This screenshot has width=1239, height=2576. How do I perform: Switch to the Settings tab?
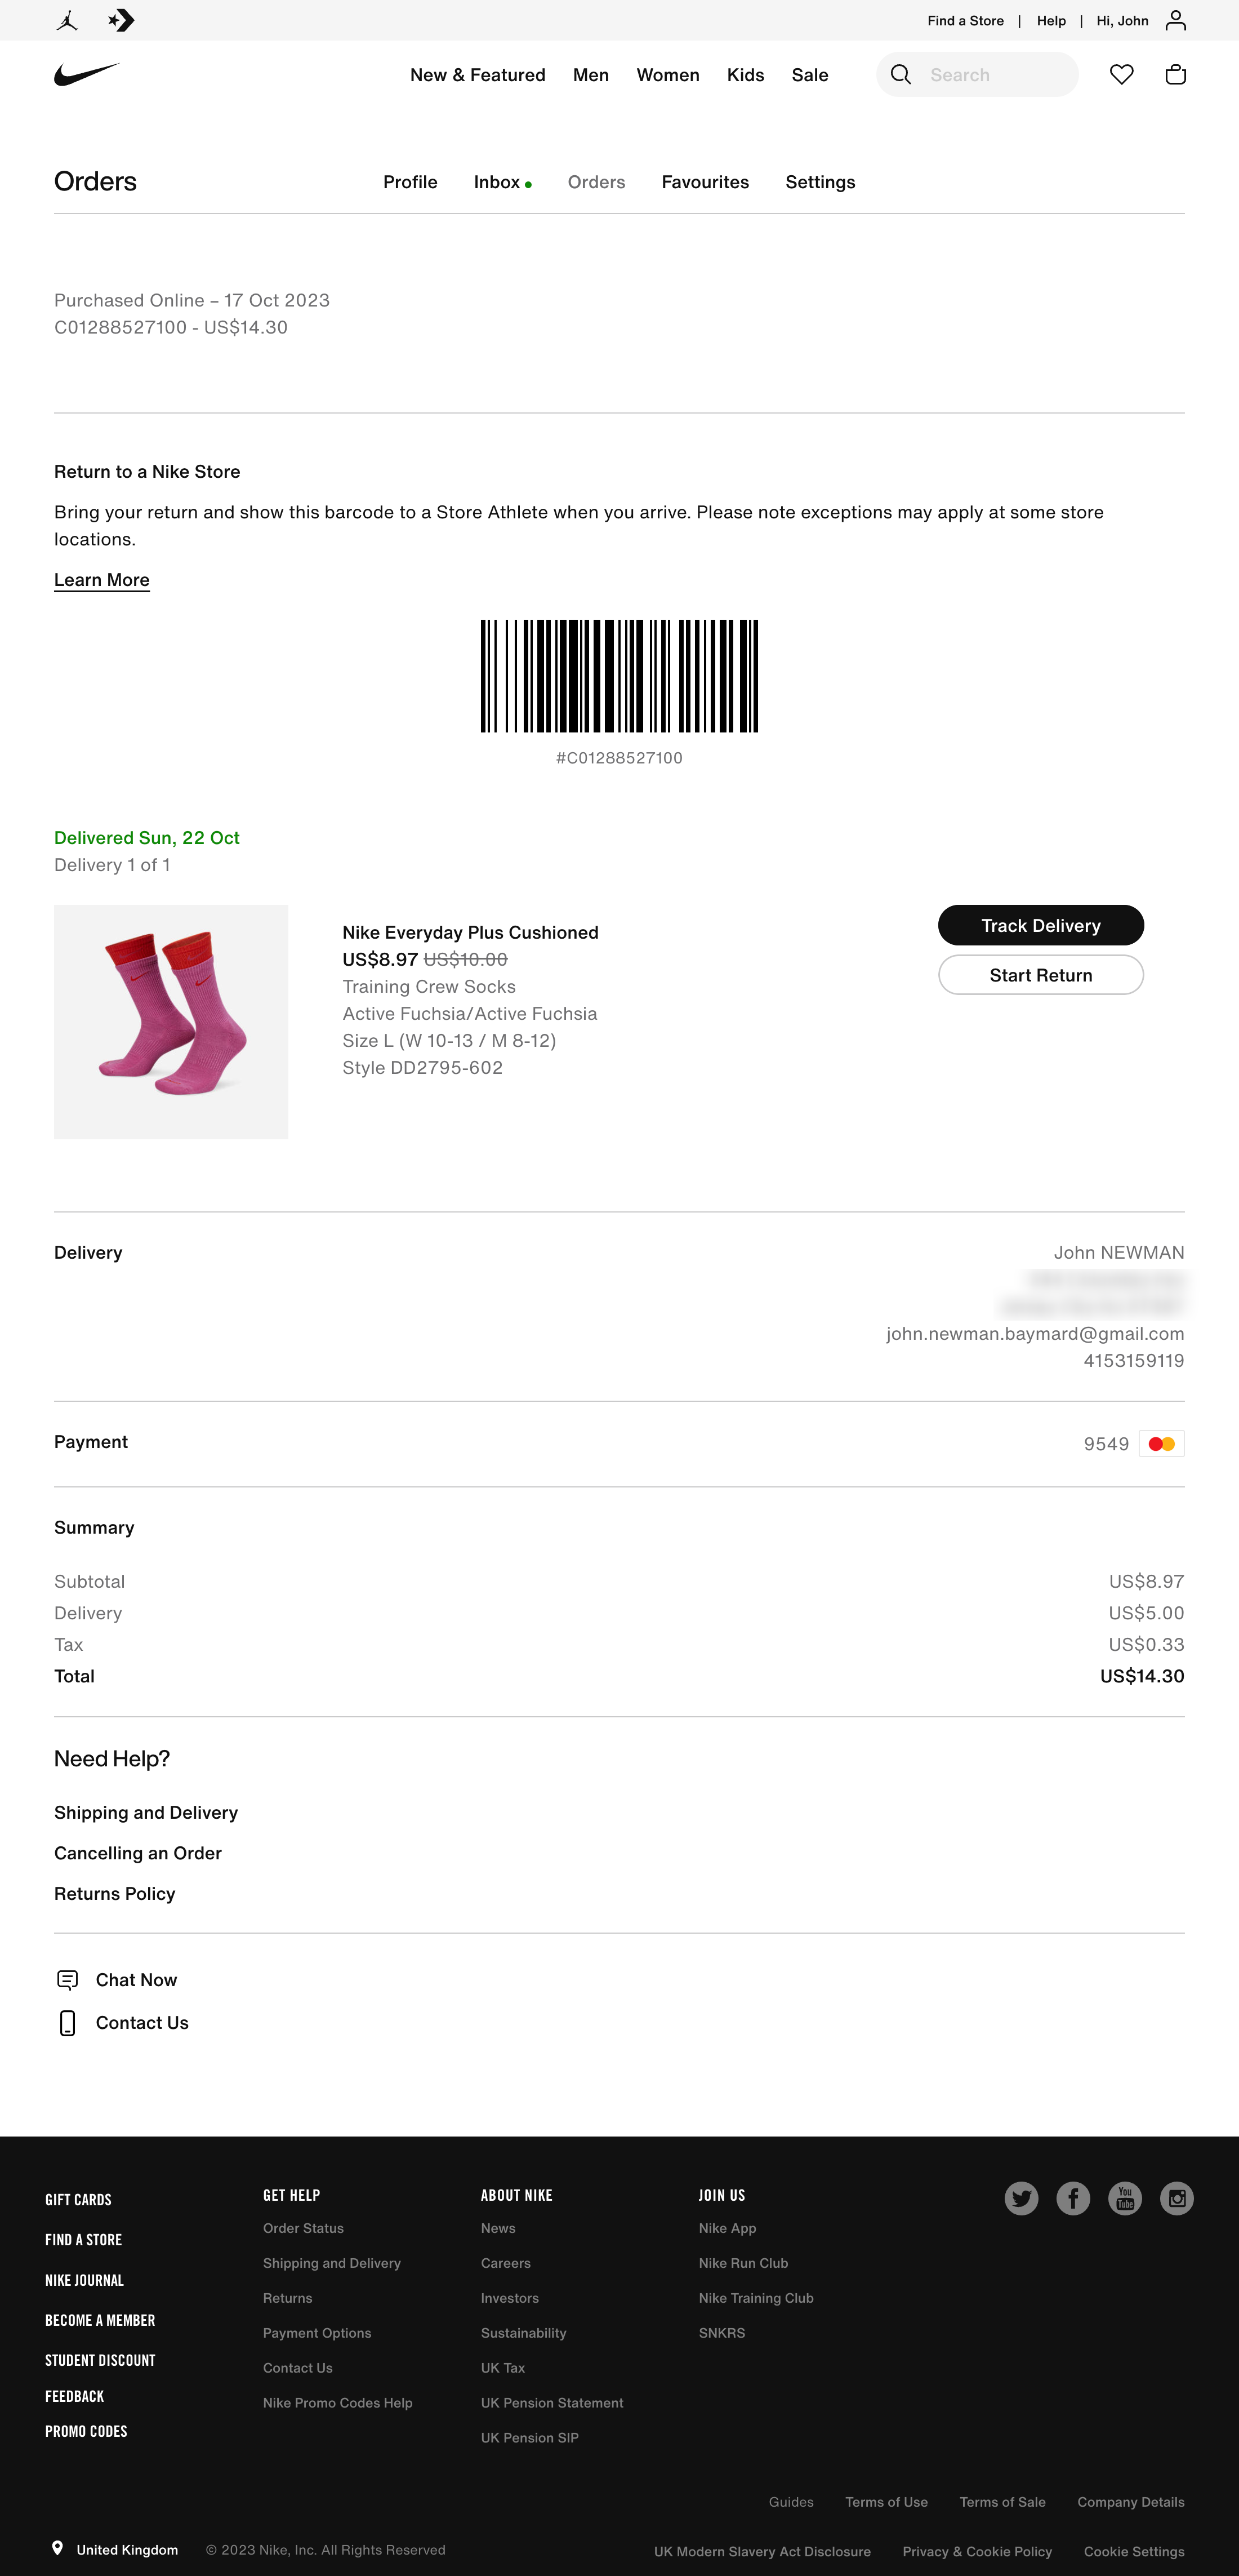coord(819,182)
